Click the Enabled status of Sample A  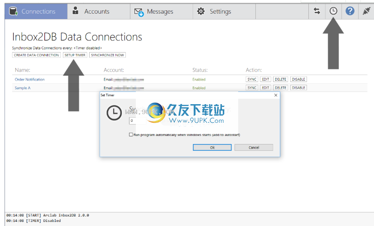[199, 88]
